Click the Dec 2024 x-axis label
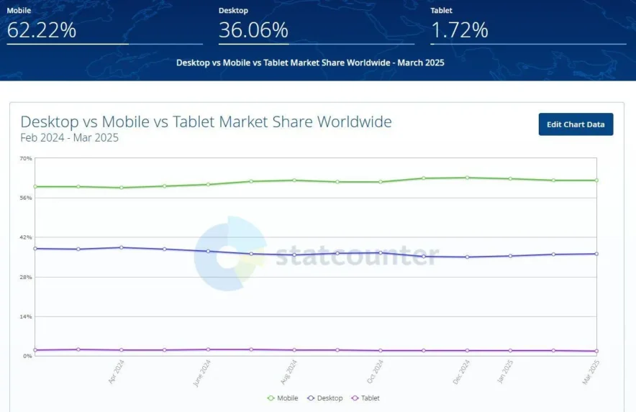 (461, 372)
